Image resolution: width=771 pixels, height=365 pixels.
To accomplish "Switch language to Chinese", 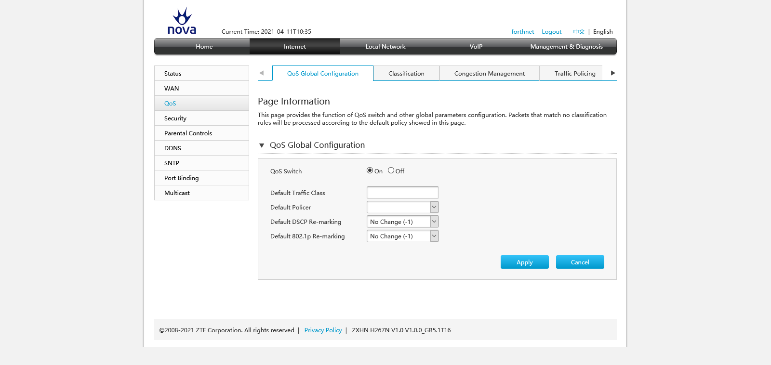I will point(579,32).
